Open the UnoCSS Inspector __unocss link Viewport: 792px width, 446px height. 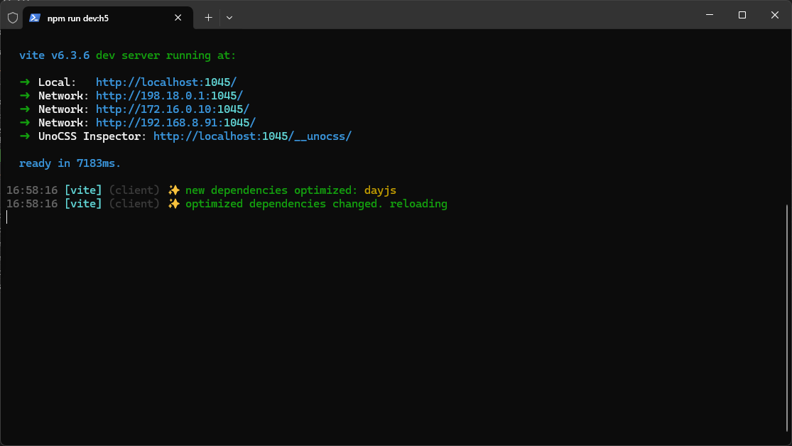pyautogui.click(x=252, y=136)
